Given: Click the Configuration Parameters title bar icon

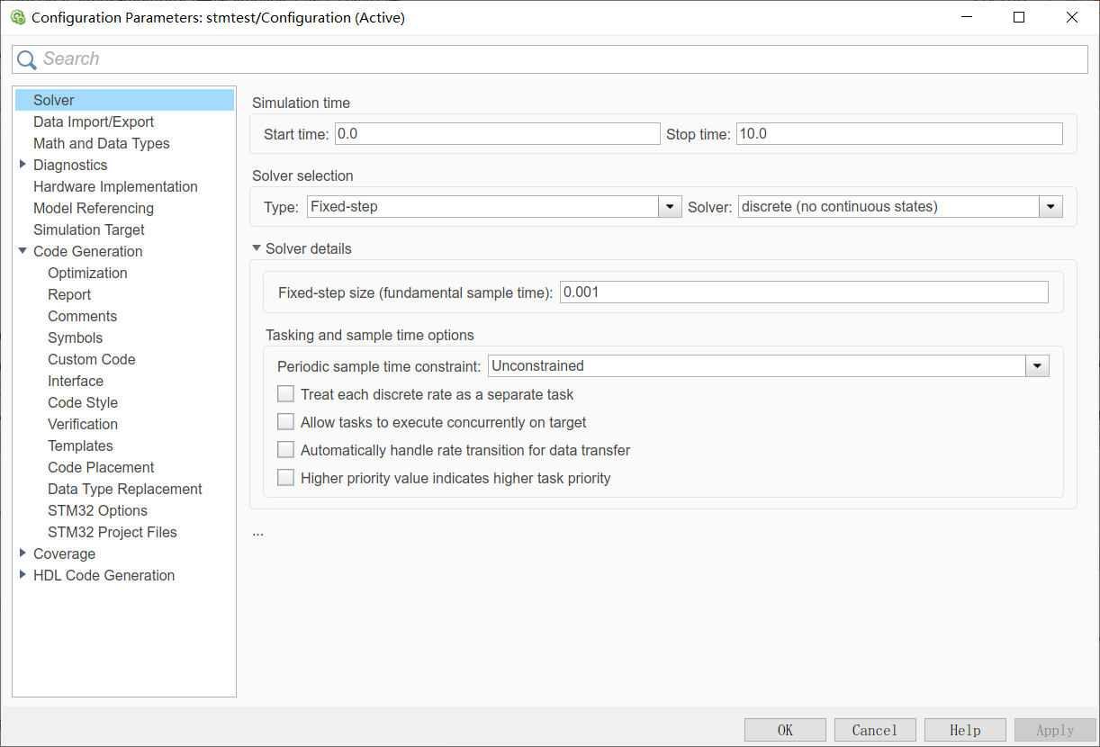Looking at the screenshot, I should click(x=17, y=17).
